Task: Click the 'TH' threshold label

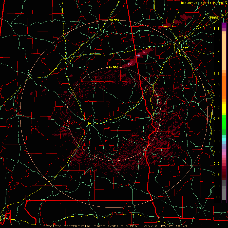Action: click(218, 197)
